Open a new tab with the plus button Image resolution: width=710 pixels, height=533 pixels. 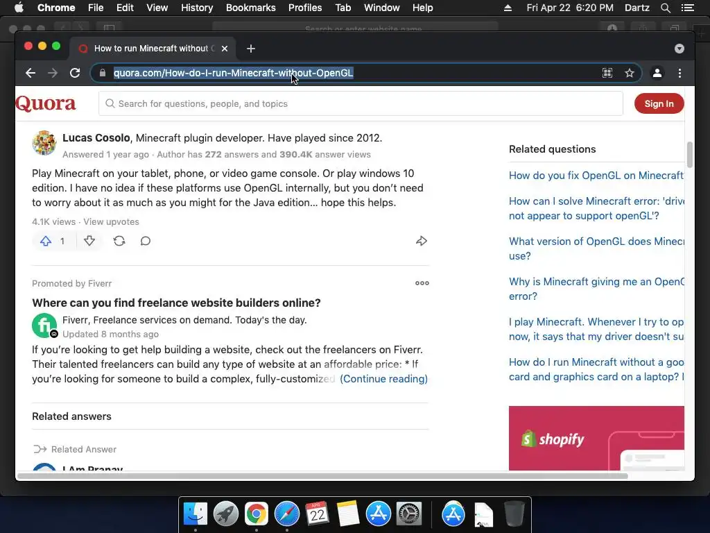click(251, 49)
